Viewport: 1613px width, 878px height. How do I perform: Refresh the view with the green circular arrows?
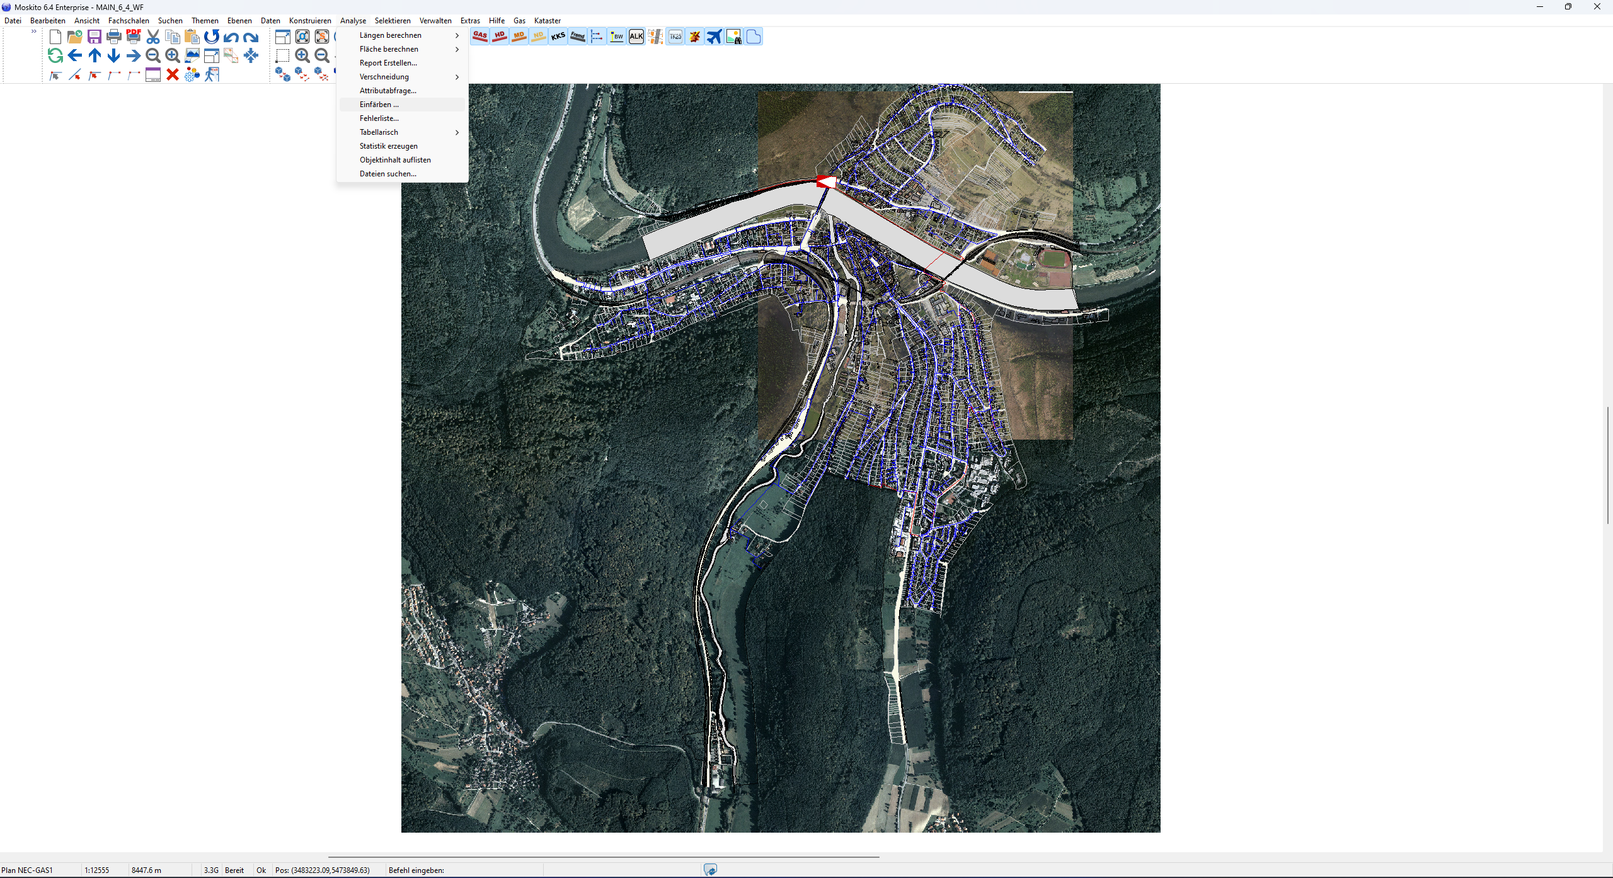(55, 55)
